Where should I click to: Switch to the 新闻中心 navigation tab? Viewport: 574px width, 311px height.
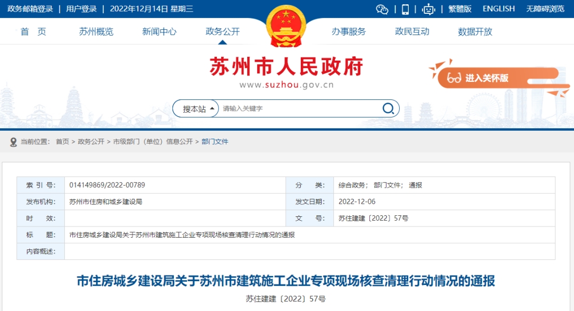click(159, 31)
